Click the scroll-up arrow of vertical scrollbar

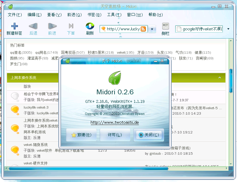point(231,41)
